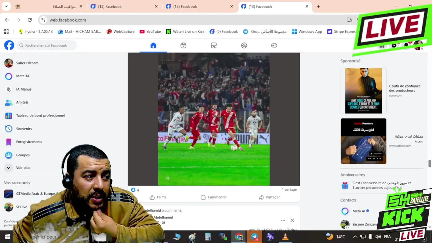Open YouTube bookmark

click(150, 31)
